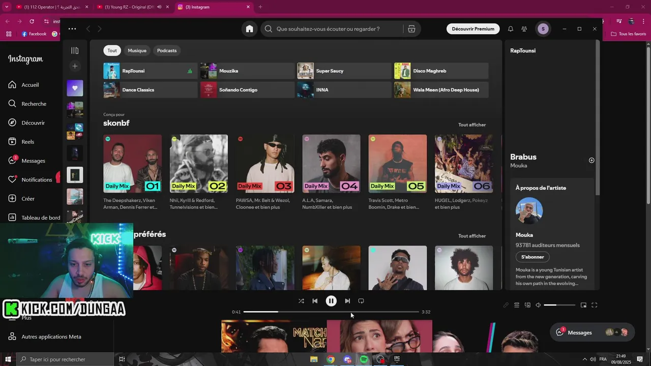This screenshot has height=366, width=651.
Task: Connect to a device icon
Action: (x=527, y=305)
